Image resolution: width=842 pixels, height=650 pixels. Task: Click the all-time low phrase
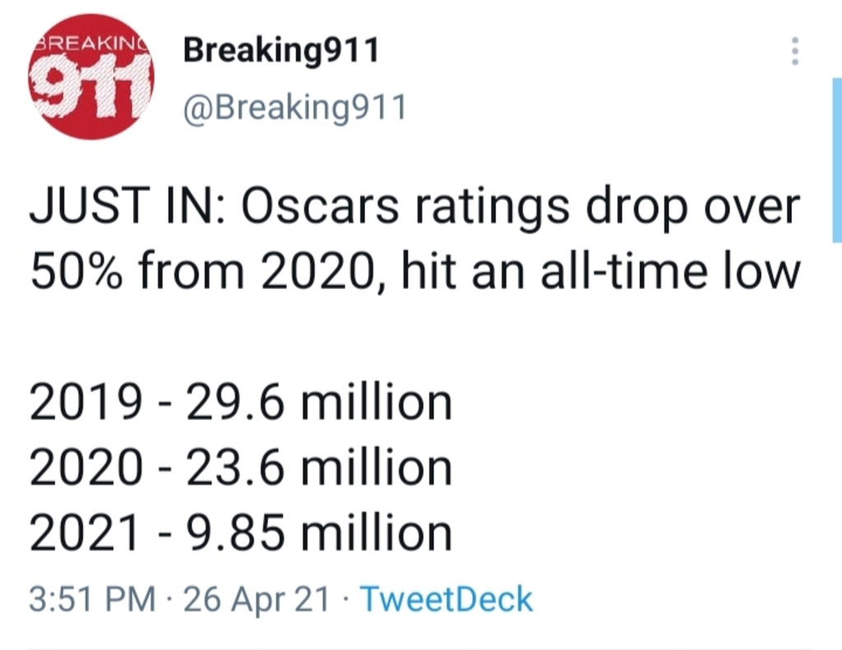(671, 272)
